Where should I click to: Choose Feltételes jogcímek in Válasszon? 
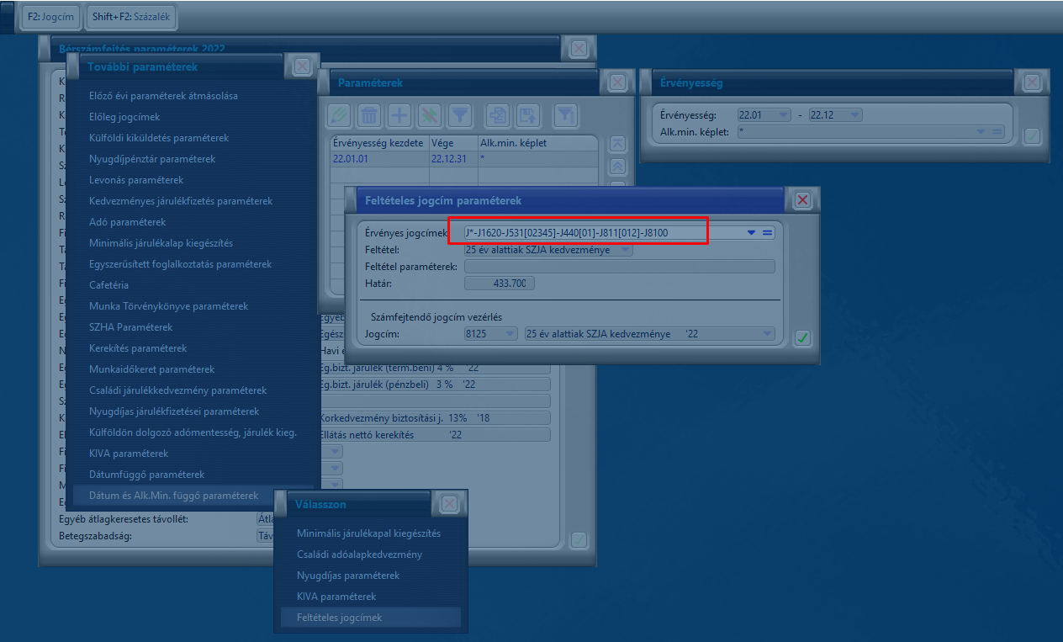pyautogui.click(x=340, y=618)
